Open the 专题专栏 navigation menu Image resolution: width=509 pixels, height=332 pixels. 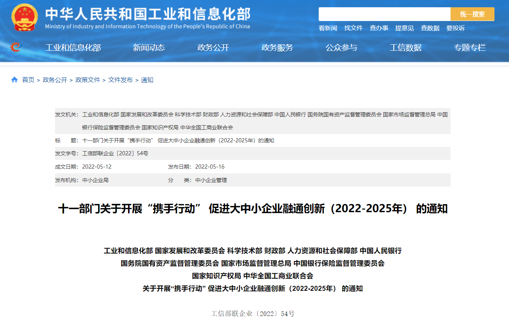470,48
